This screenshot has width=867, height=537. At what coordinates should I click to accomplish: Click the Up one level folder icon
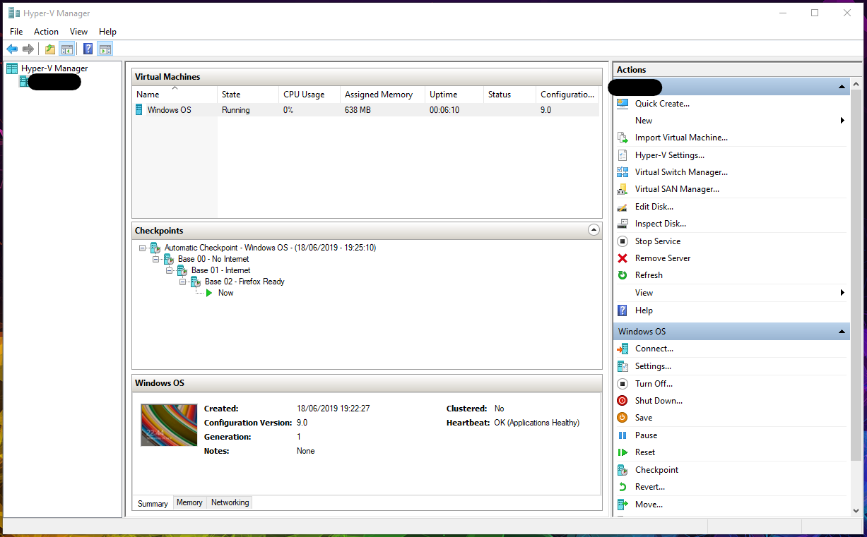coord(50,49)
